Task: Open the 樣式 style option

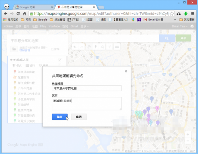Action: 17,66
